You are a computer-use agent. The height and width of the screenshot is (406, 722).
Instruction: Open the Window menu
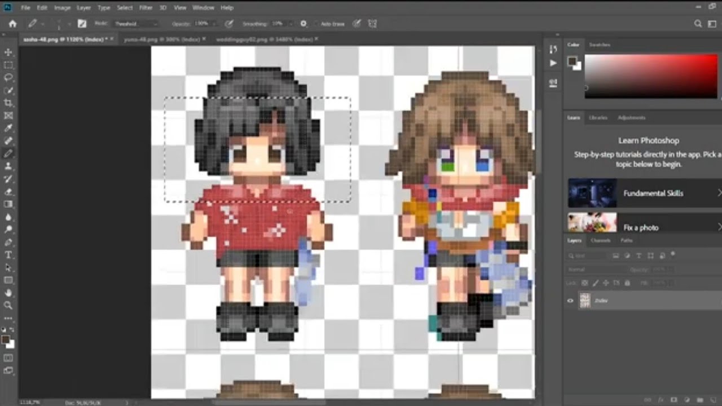pos(203,8)
